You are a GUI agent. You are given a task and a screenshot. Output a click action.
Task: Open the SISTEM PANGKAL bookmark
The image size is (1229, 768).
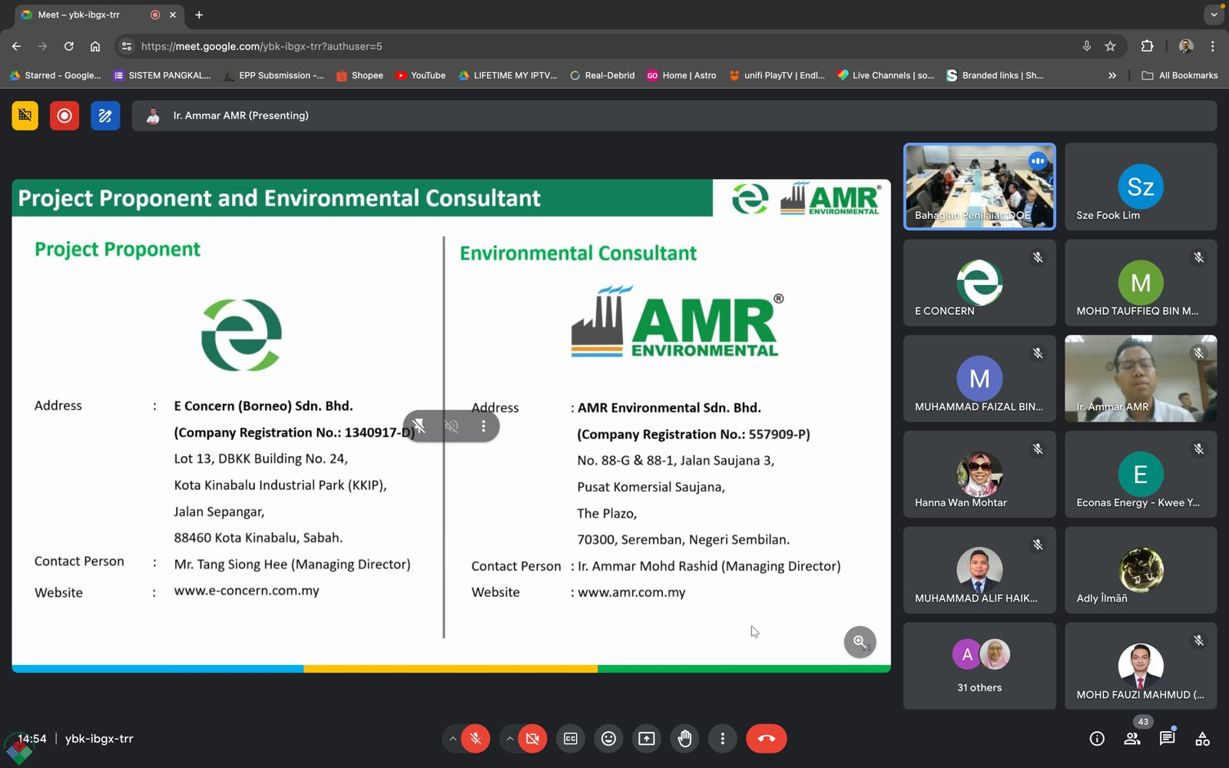[x=162, y=75]
